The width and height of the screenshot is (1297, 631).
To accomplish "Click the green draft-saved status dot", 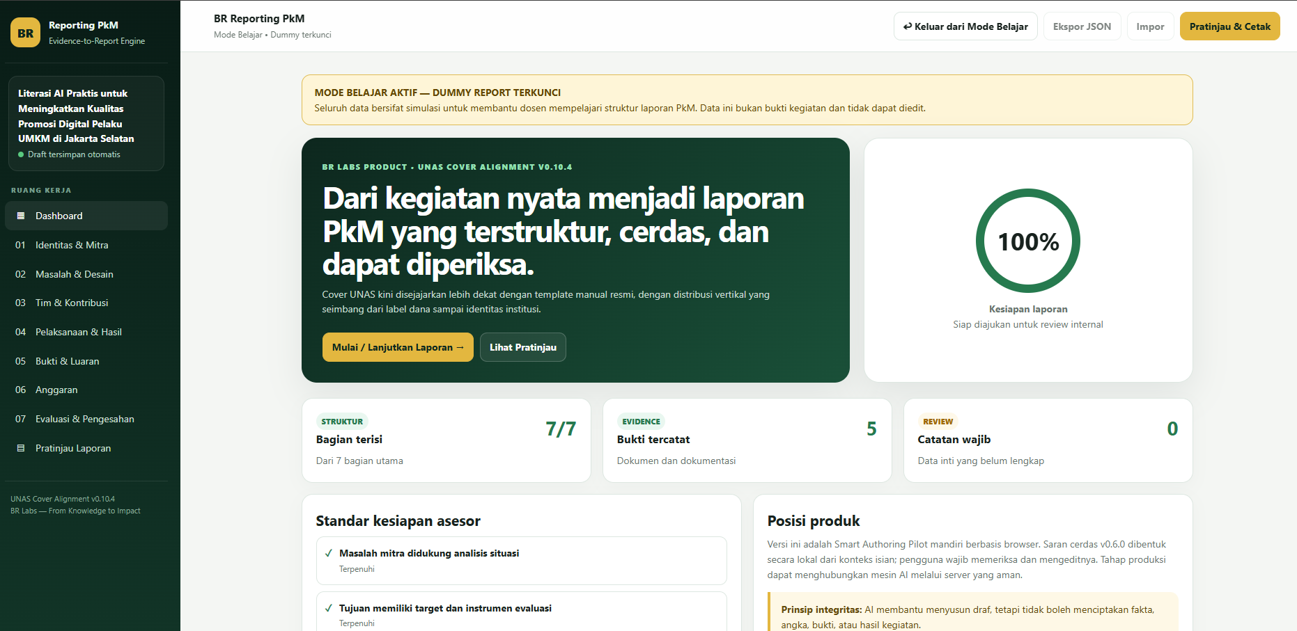I will [x=21, y=154].
